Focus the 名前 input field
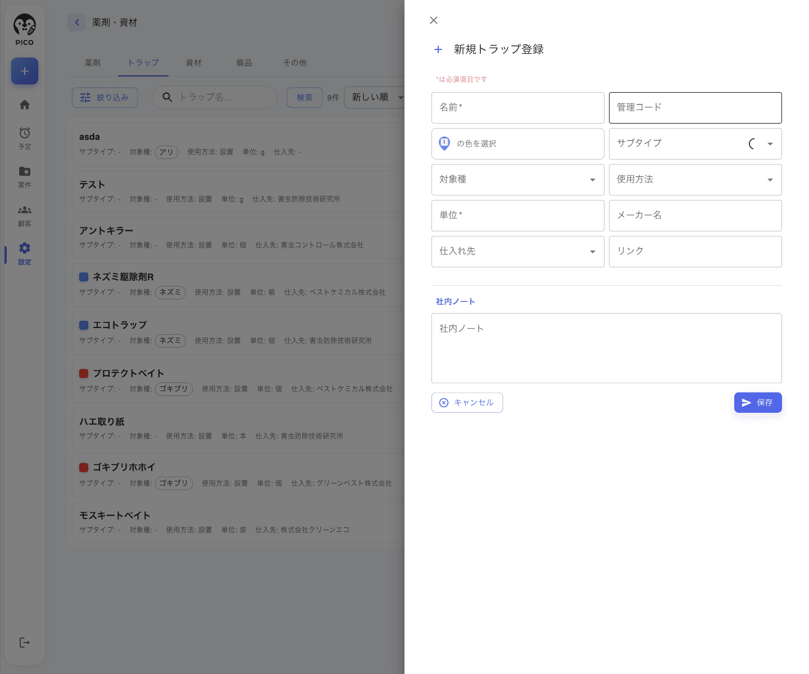 click(518, 108)
